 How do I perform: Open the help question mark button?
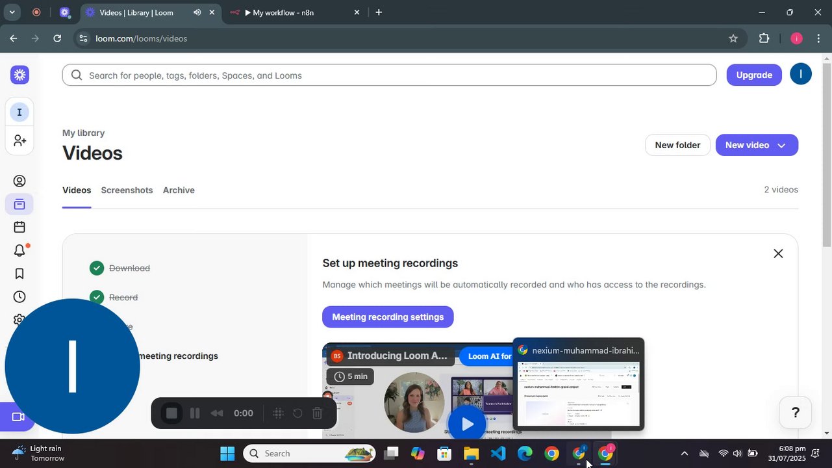[x=795, y=413]
